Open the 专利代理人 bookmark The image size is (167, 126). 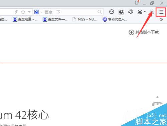point(115,19)
